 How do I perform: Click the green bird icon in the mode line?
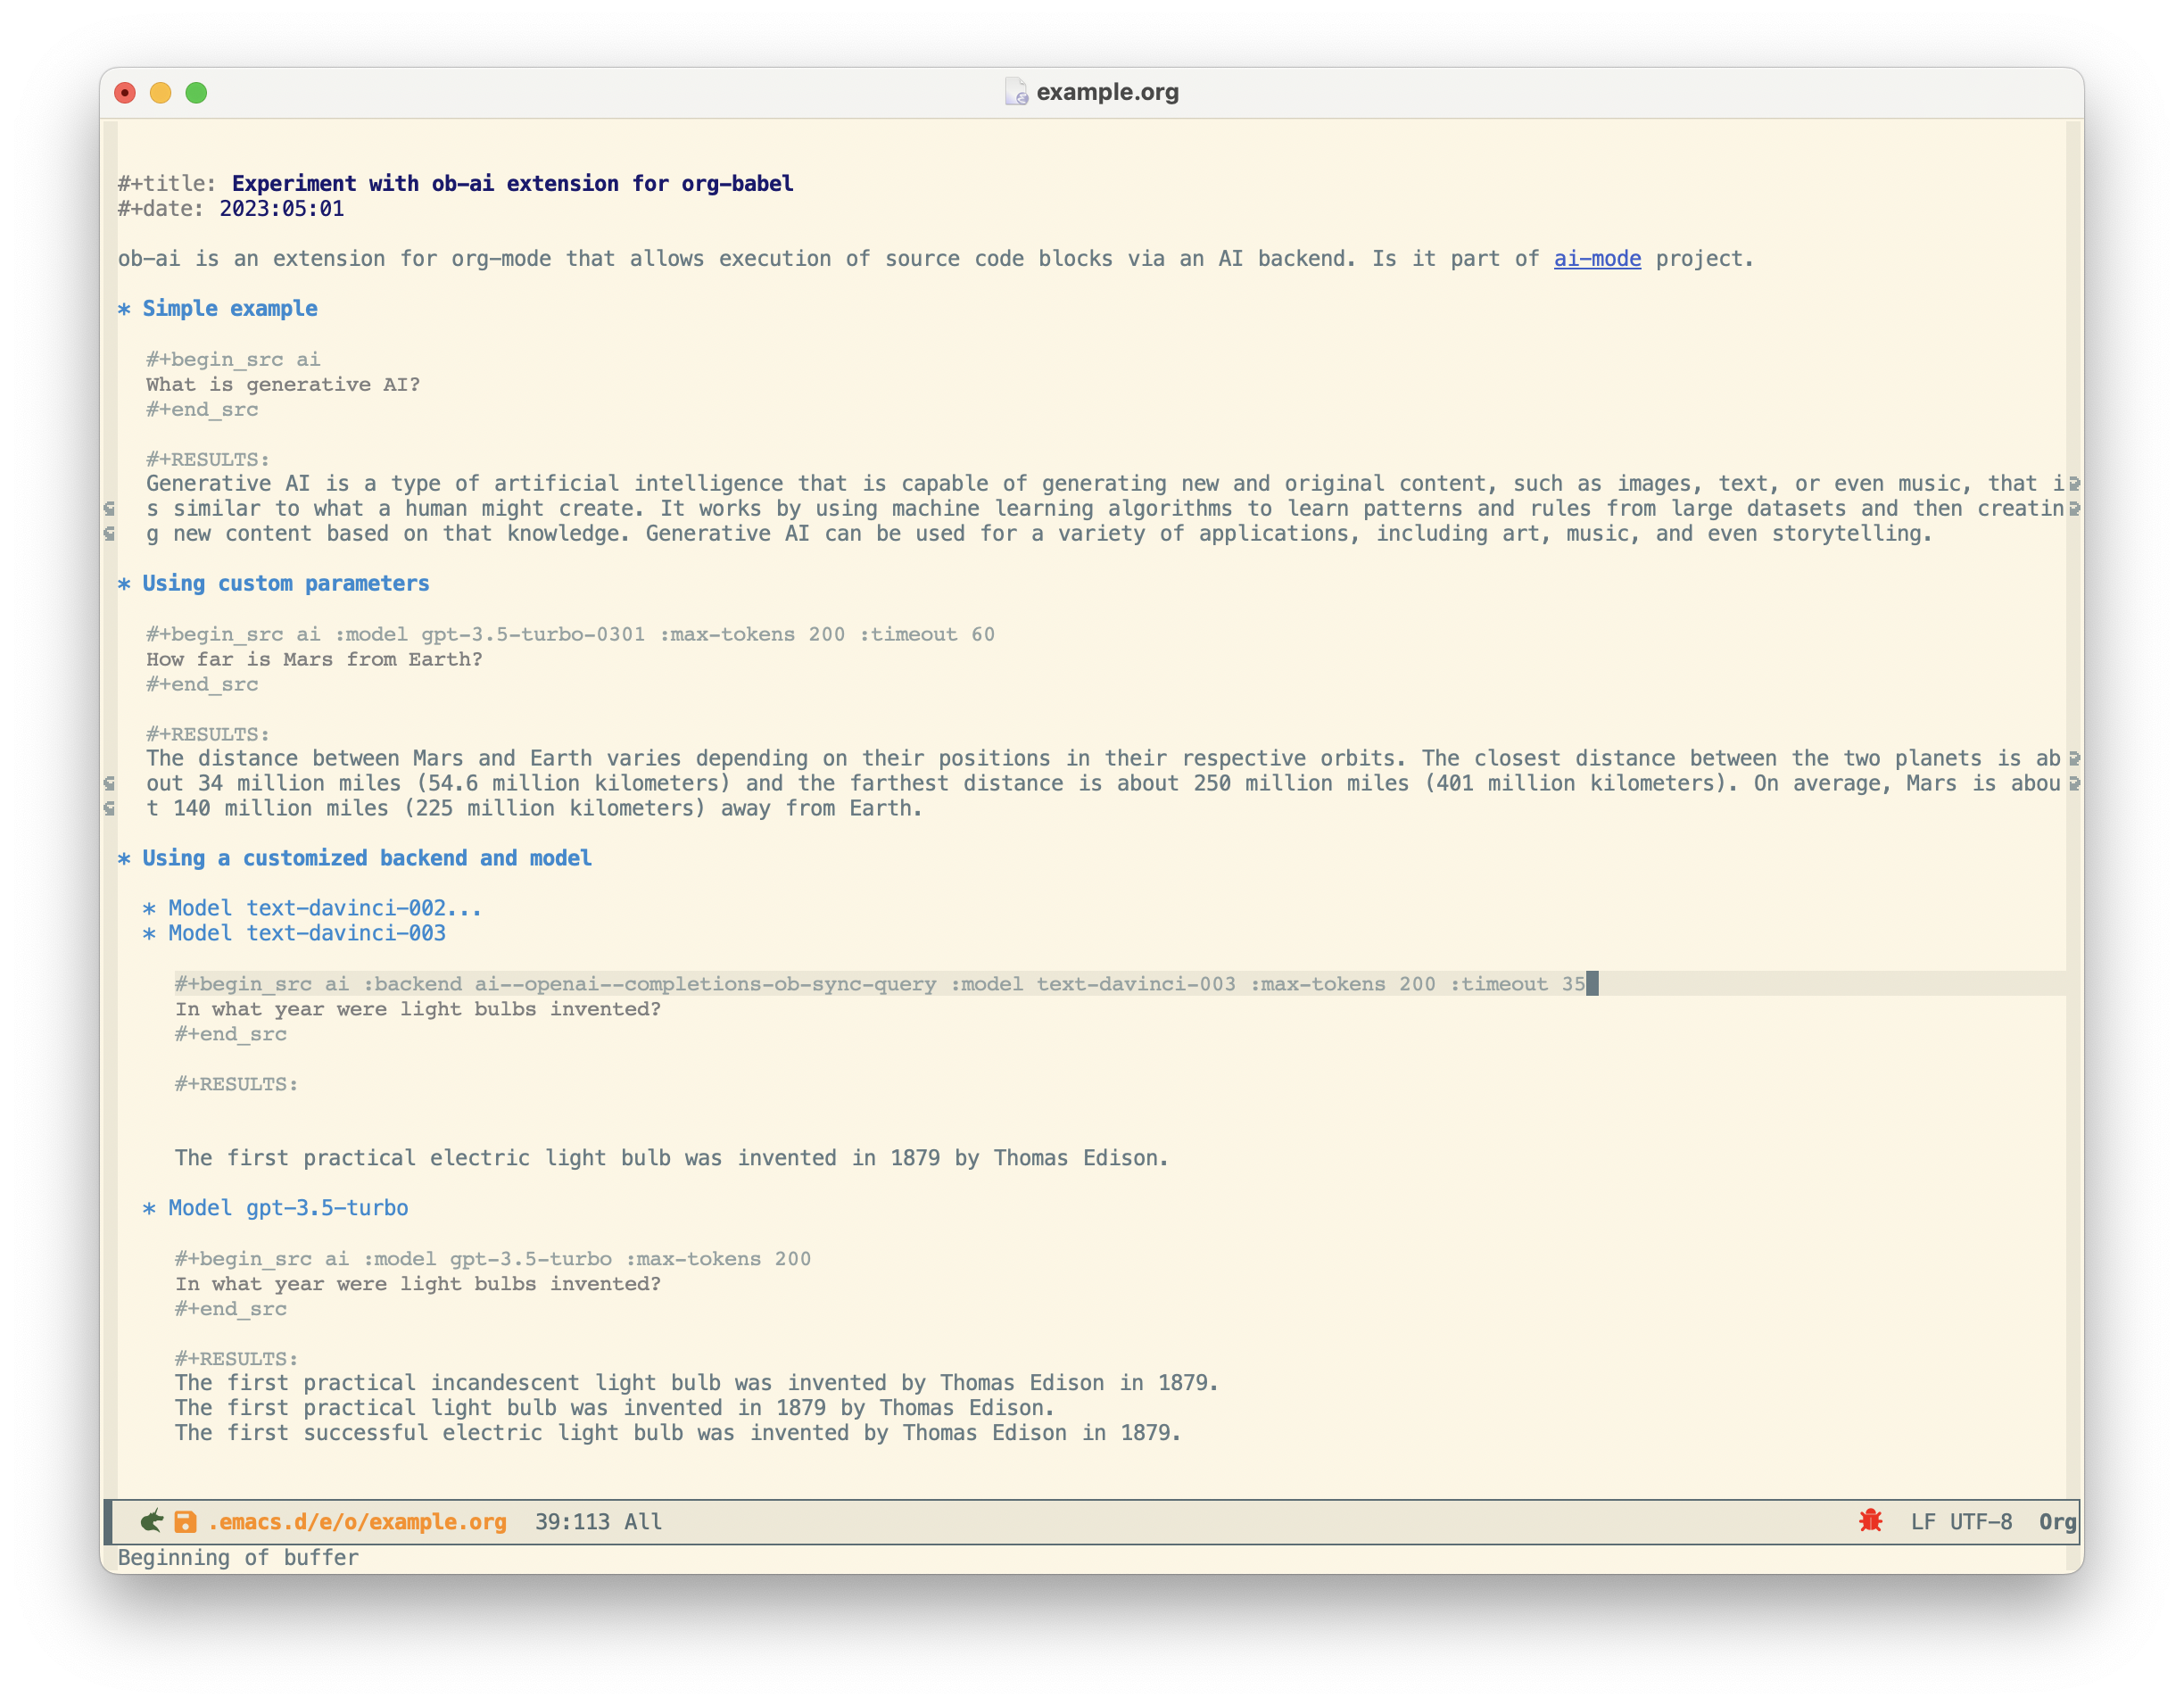152,1521
